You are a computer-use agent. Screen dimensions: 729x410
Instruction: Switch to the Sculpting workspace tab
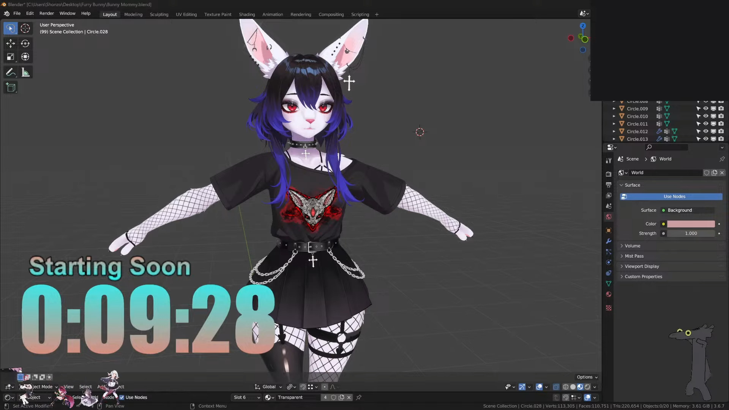159,14
